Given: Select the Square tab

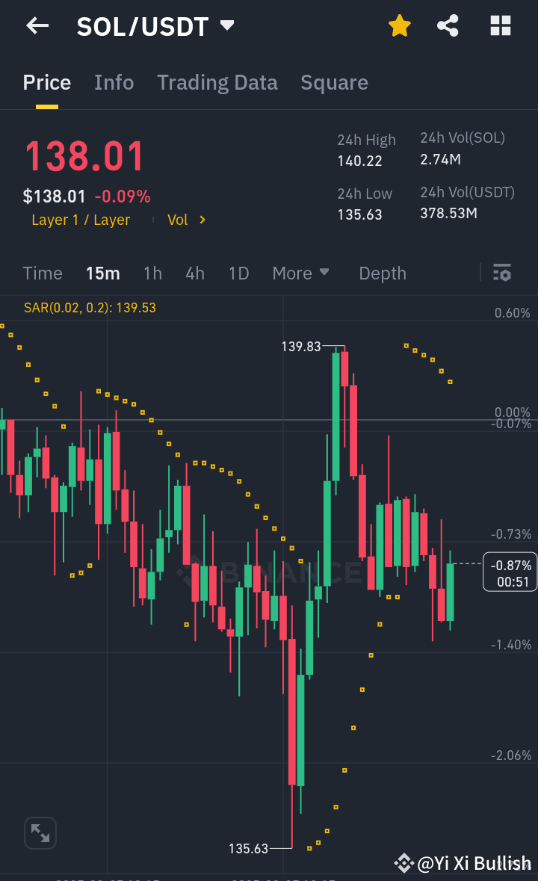Looking at the screenshot, I should [334, 82].
